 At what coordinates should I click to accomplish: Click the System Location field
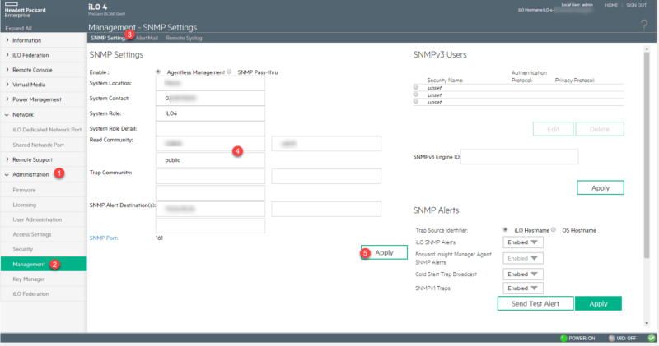tap(210, 83)
